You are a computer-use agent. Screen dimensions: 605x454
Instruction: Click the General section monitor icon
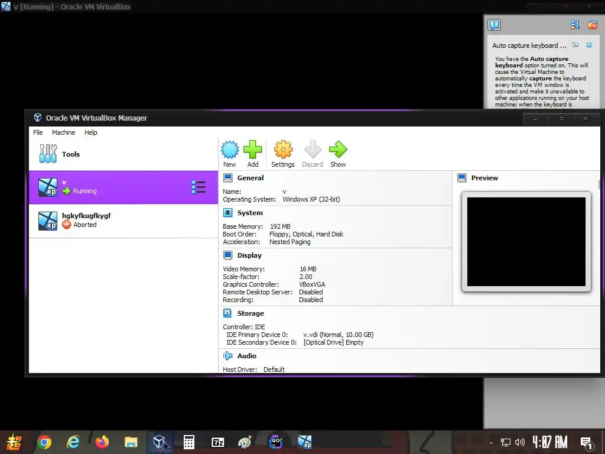click(x=228, y=178)
